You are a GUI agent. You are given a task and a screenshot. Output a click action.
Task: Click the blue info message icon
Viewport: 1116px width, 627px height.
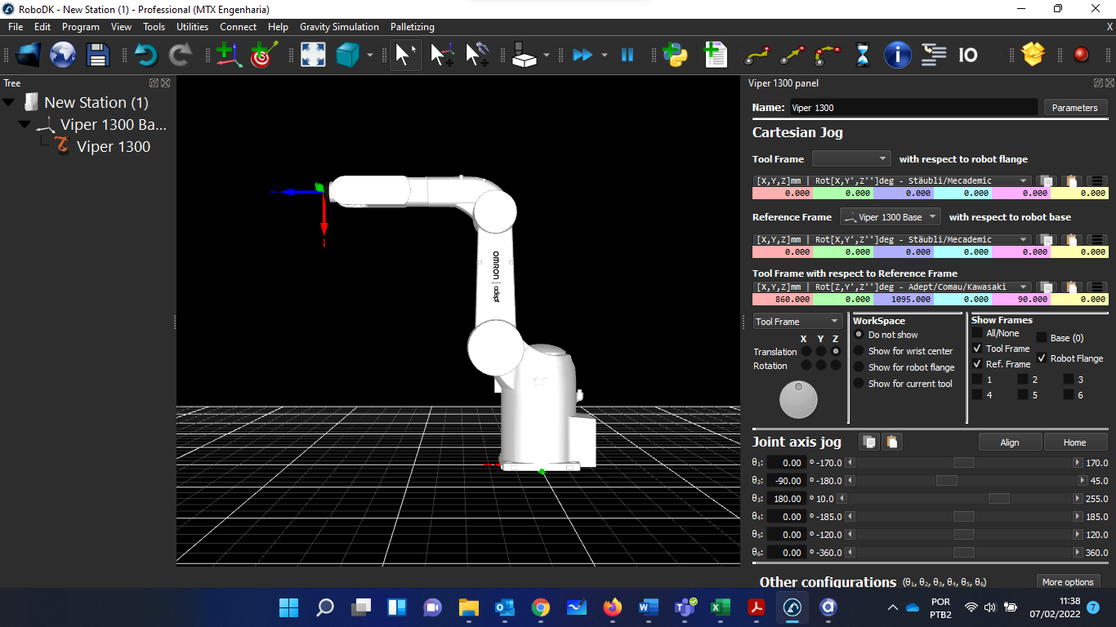point(898,56)
